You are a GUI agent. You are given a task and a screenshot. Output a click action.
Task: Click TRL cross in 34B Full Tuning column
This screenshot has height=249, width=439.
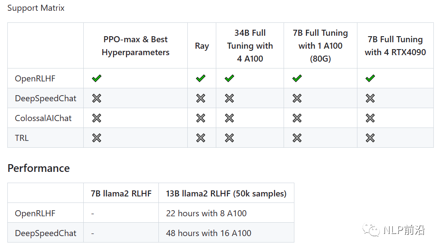pyautogui.click(x=229, y=138)
